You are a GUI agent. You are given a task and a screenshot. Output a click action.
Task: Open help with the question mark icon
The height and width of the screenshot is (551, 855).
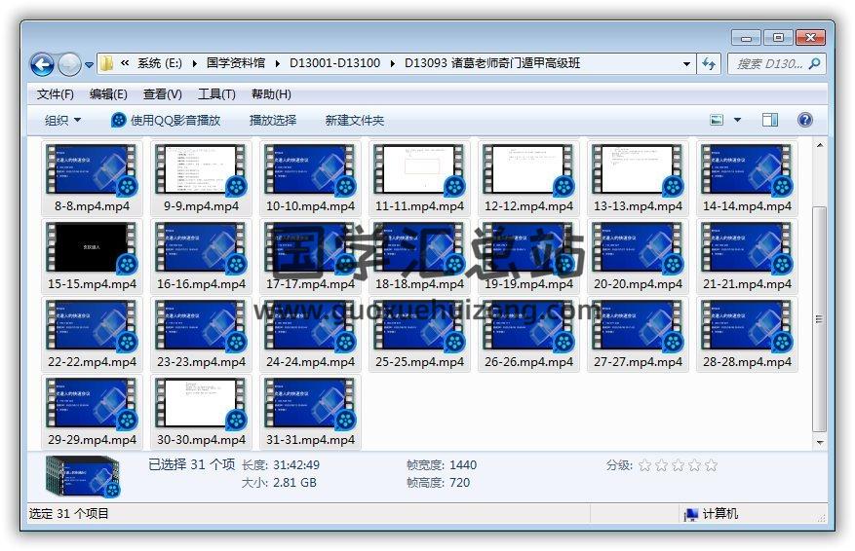[x=805, y=120]
